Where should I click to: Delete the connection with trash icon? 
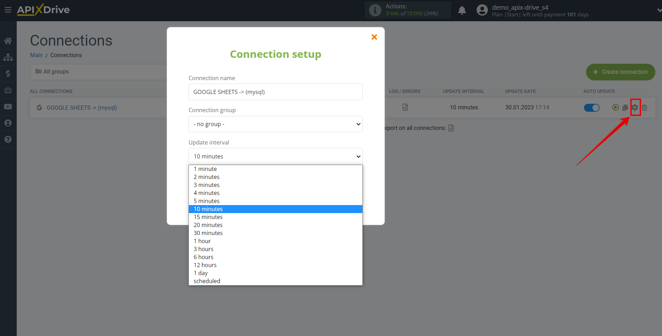[645, 108]
